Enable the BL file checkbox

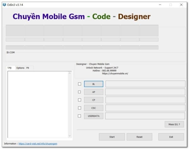coord(80,84)
